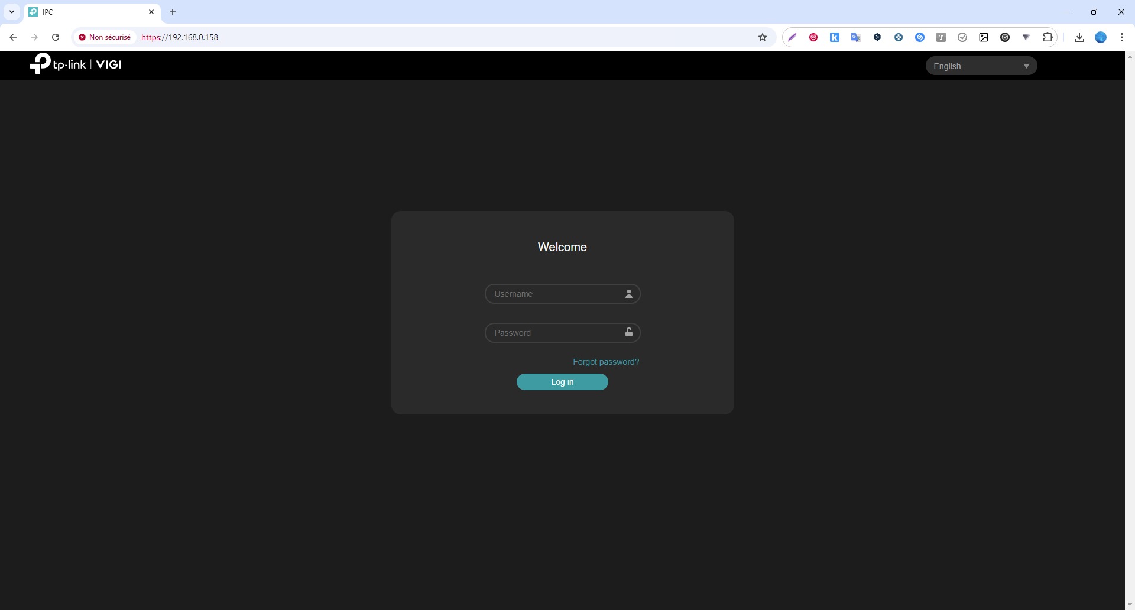Reload the page
Screen dimensions: 1135x610
tap(56, 37)
